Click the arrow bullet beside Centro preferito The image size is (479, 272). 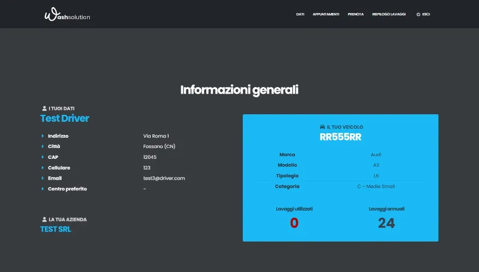point(42,189)
